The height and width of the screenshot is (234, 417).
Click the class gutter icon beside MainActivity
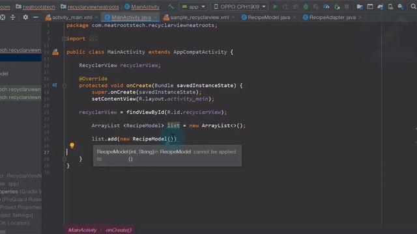click(55, 52)
